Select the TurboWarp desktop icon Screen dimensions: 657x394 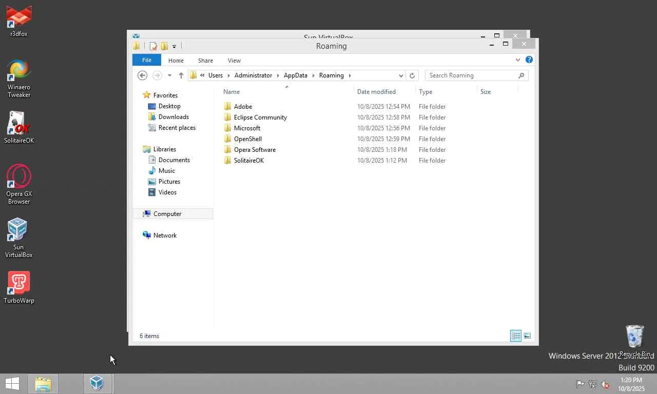(x=19, y=288)
